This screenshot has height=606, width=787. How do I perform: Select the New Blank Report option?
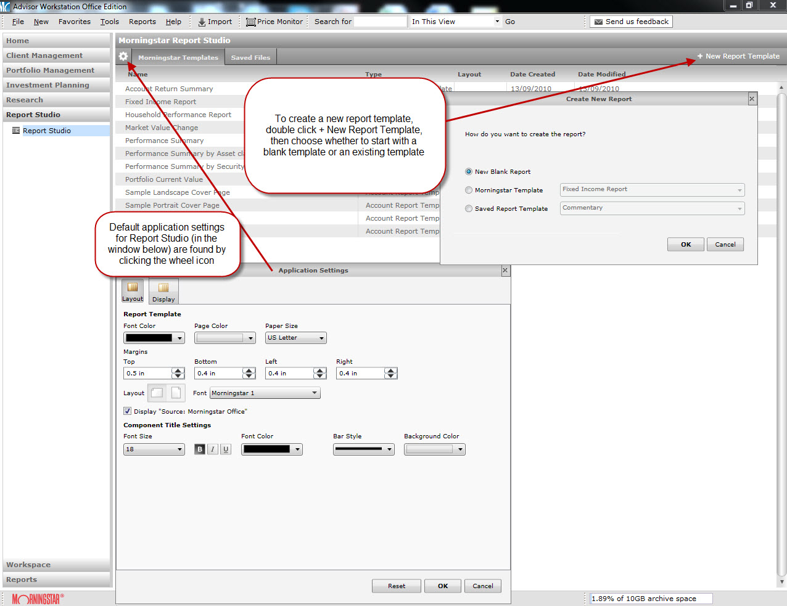click(469, 172)
